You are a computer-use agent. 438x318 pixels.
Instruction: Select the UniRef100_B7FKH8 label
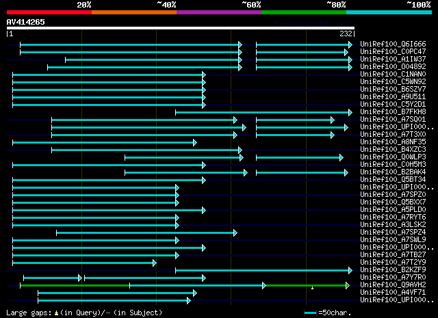393,112
